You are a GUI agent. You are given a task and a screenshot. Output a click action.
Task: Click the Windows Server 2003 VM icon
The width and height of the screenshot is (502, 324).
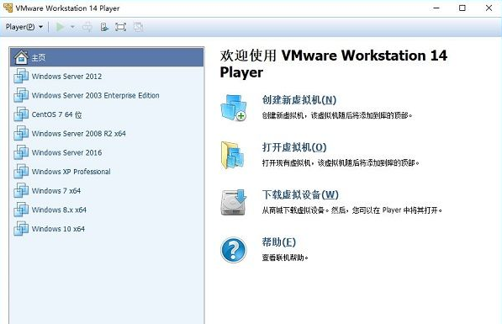(21, 95)
